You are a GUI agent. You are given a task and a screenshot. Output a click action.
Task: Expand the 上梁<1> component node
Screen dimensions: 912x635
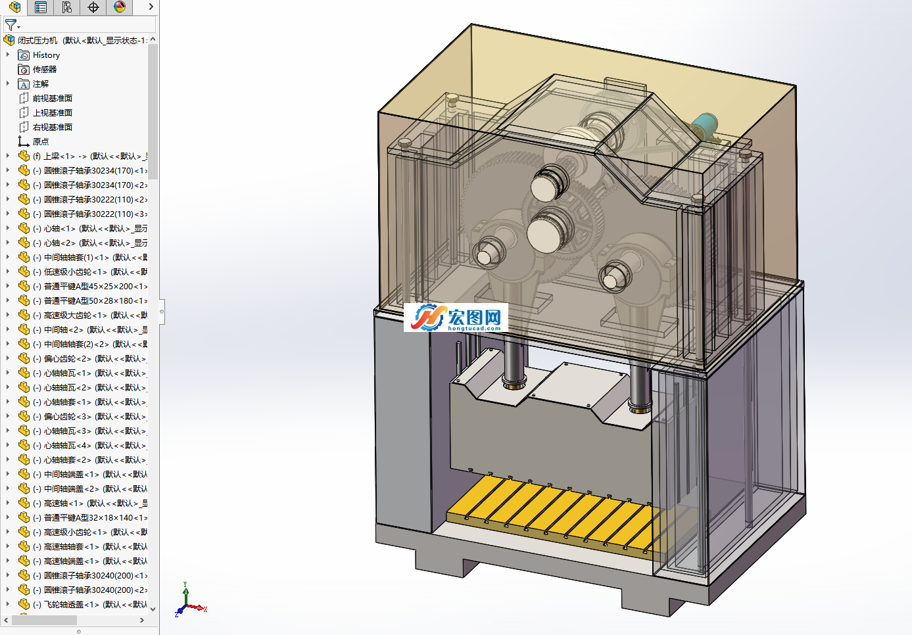coord(8,156)
